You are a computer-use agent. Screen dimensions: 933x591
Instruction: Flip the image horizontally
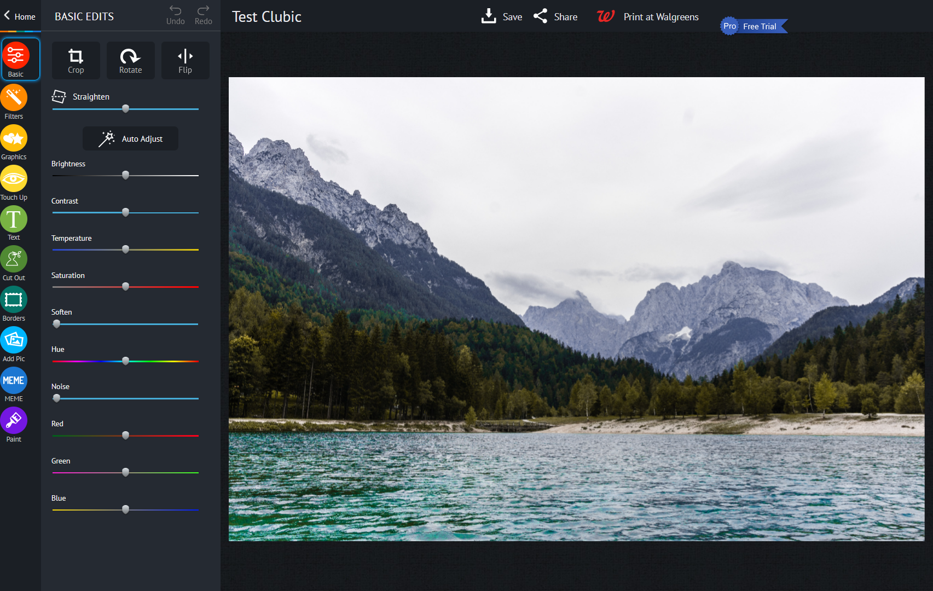[x=185, y=61]
